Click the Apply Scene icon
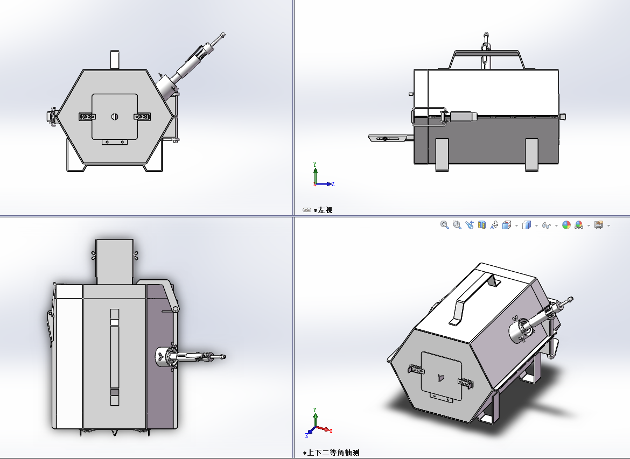Viewport: 630px width, 459px height. 578,225
